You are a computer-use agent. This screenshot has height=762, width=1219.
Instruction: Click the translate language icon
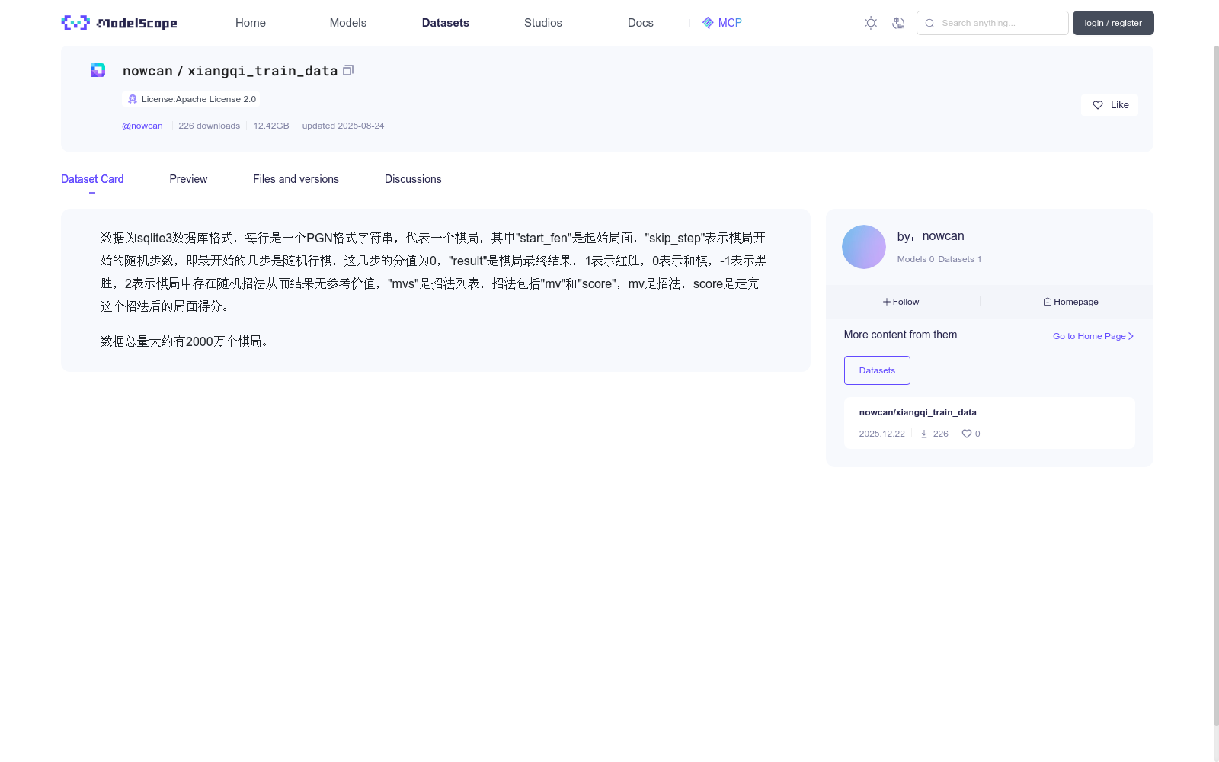tap(899, 23)
